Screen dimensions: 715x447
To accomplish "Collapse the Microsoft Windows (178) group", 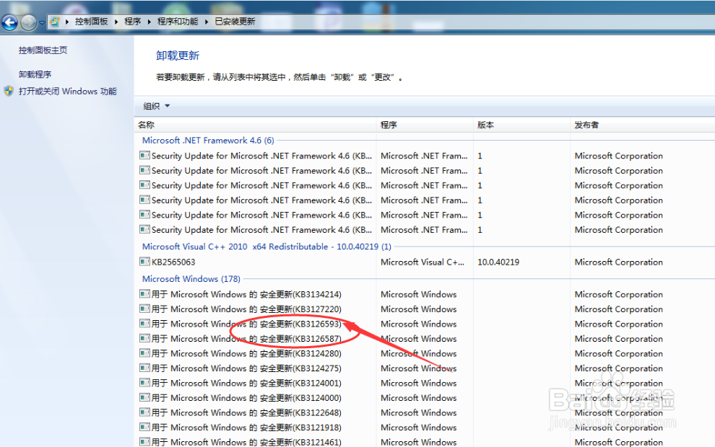I will [191, 278].
